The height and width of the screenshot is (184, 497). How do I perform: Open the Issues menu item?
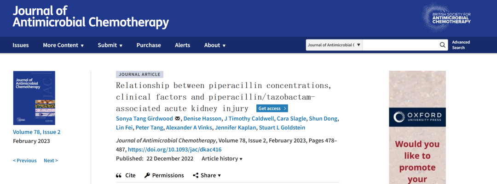pyautogui.click(x=21, y=45)
